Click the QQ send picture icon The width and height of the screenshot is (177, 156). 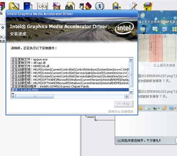click(155, 108)
